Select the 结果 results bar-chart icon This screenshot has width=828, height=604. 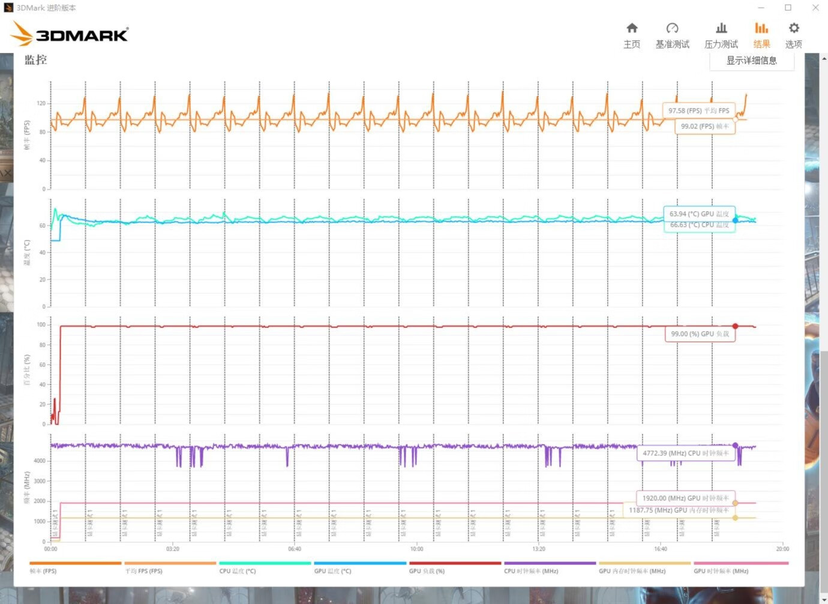pos(761,28)
